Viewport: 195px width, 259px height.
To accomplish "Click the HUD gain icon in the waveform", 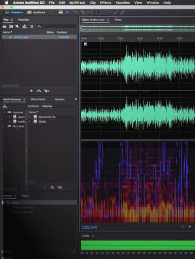I will (x=85, y=44).
